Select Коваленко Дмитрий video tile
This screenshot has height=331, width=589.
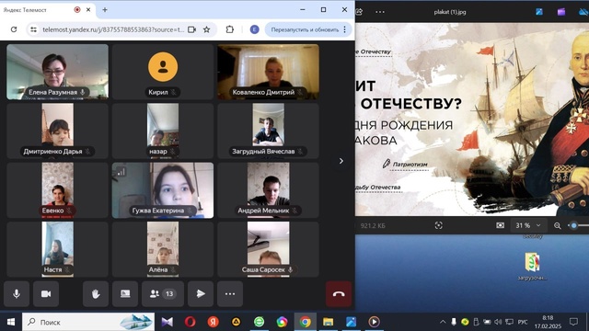click(x=268, y=72)
